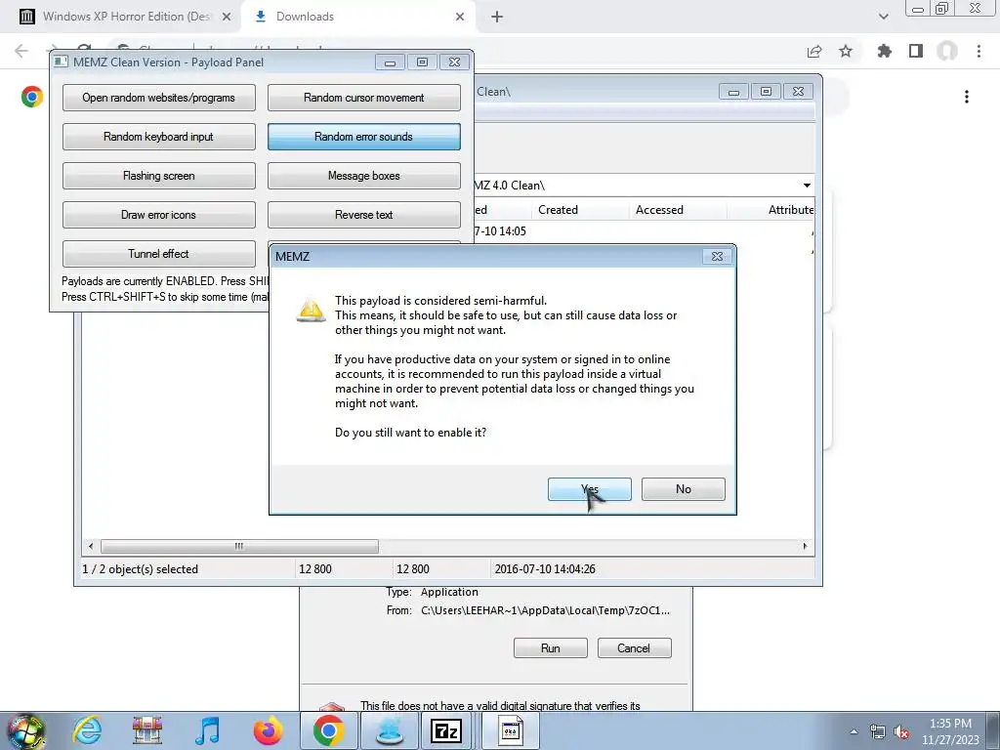
Task: Open Downloads page three-dot menu
Action: (x=967, y=97)
